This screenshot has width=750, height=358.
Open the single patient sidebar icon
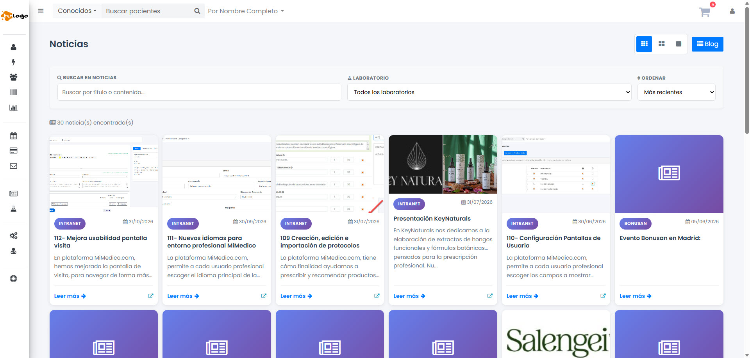point(14,47)
